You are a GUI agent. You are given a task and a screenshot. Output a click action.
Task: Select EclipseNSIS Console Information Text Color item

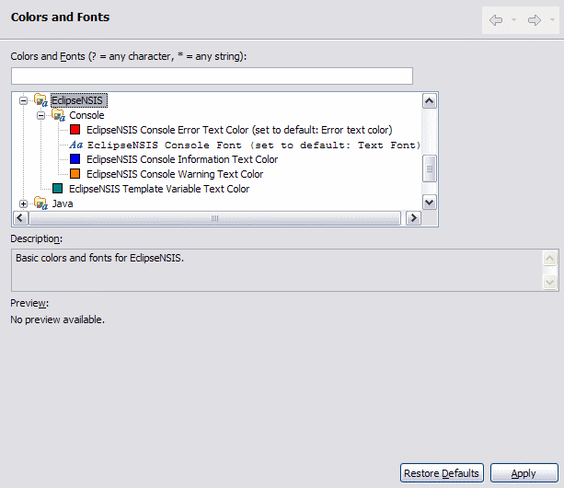[182, 159]
